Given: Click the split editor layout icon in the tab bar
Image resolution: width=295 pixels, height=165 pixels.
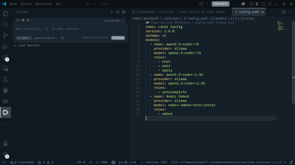Looking at the screenshot, I should pyautogui.click(x=284, y=12).
